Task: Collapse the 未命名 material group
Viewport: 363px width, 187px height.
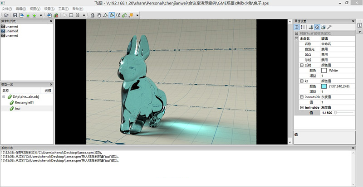Action: 297,38
